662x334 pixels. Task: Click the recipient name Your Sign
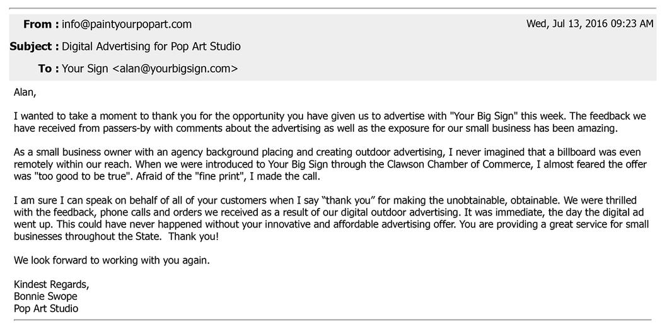[85, 69]
